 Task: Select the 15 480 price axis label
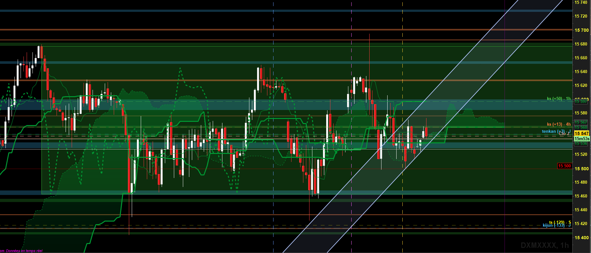point(581,182)
